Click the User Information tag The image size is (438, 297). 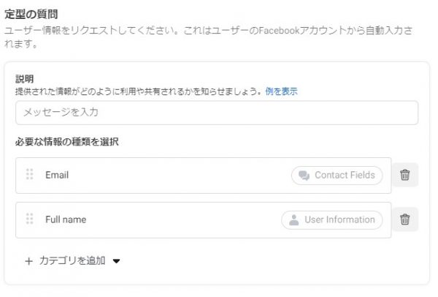click(332, 219)
